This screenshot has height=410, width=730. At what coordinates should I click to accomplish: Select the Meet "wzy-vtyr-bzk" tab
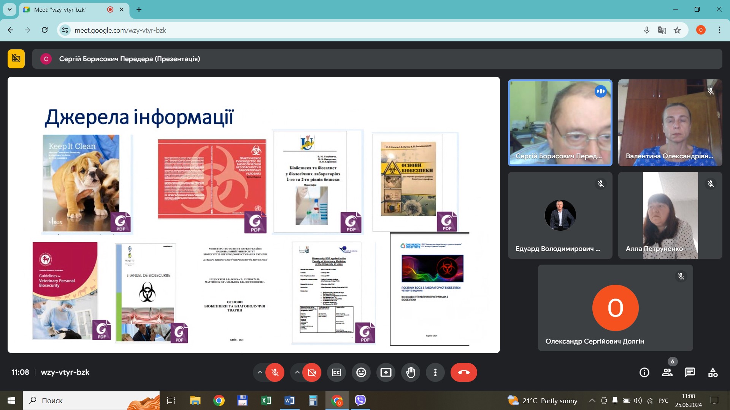pyautogui.click(x=74, y=9)
